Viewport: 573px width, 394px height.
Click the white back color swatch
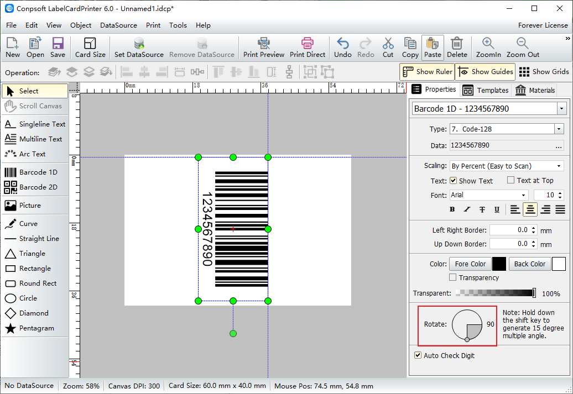[559, 264]
